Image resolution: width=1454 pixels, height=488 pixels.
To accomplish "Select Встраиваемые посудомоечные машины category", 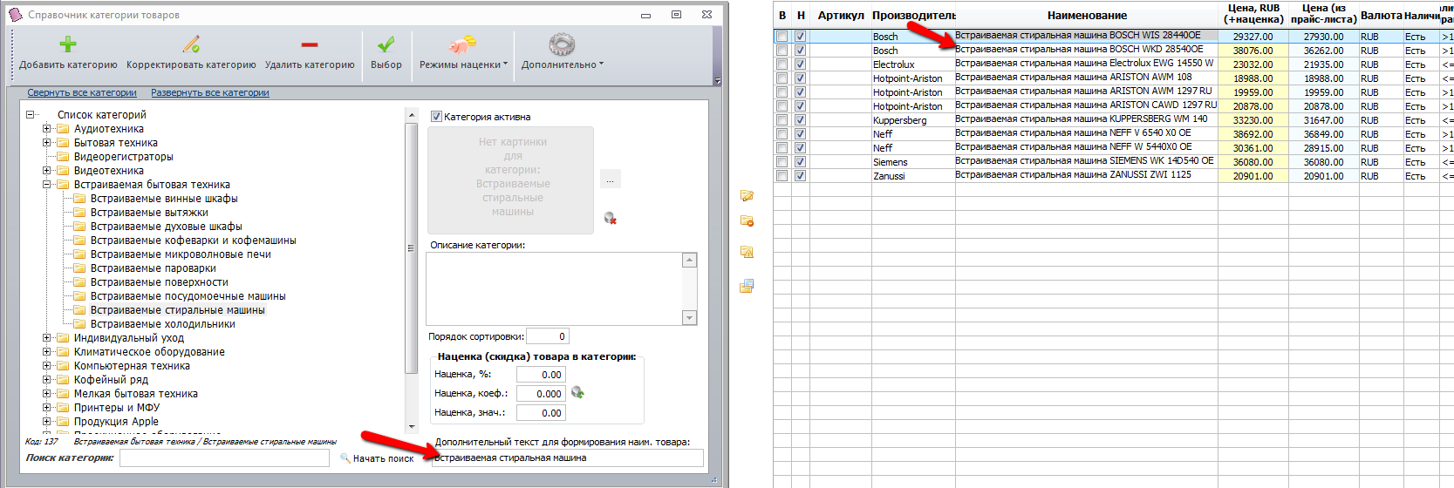I will [188, 296].
